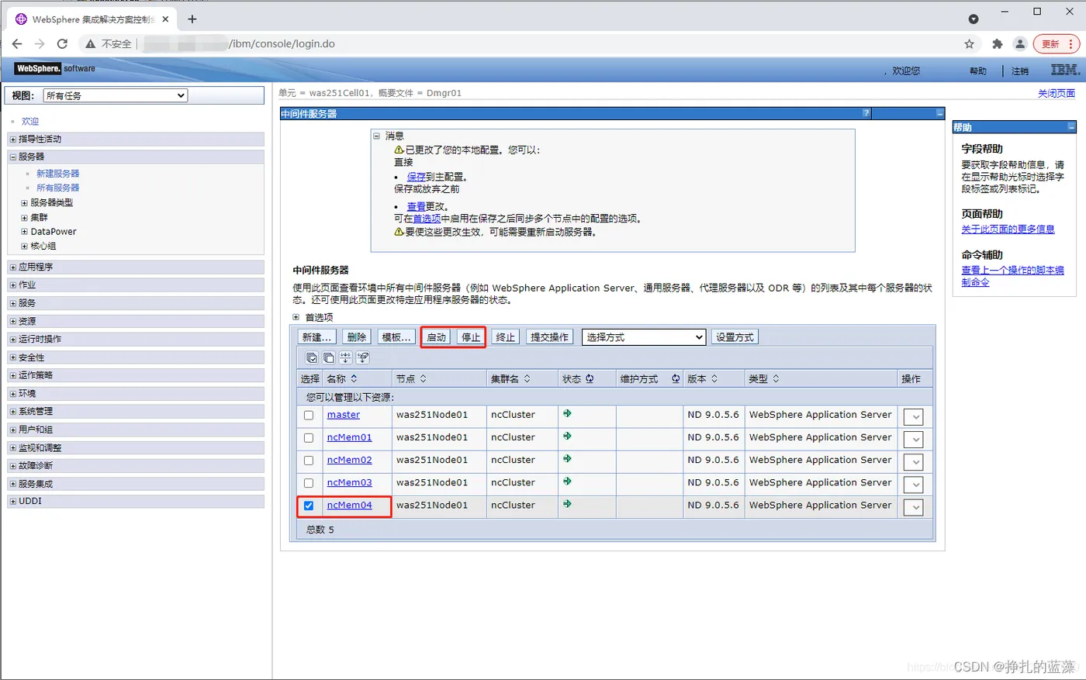Go back in browser history

tap(17, 43)
